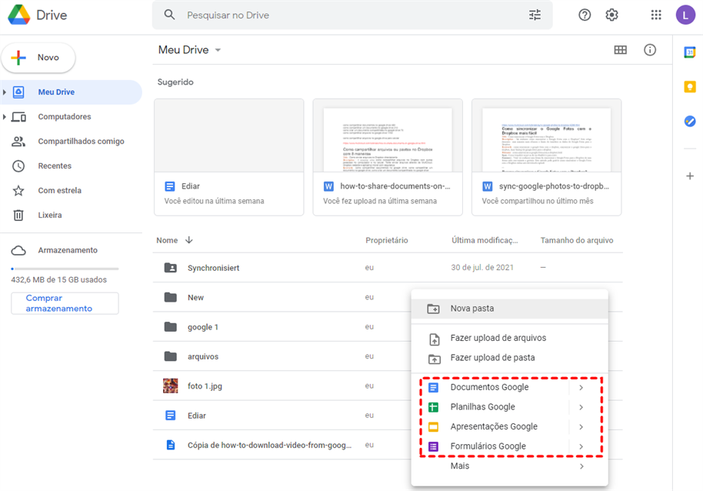The image size is (703, 491).
Task: Click the Nova pasta folder icon
Action: coord(433,309)
